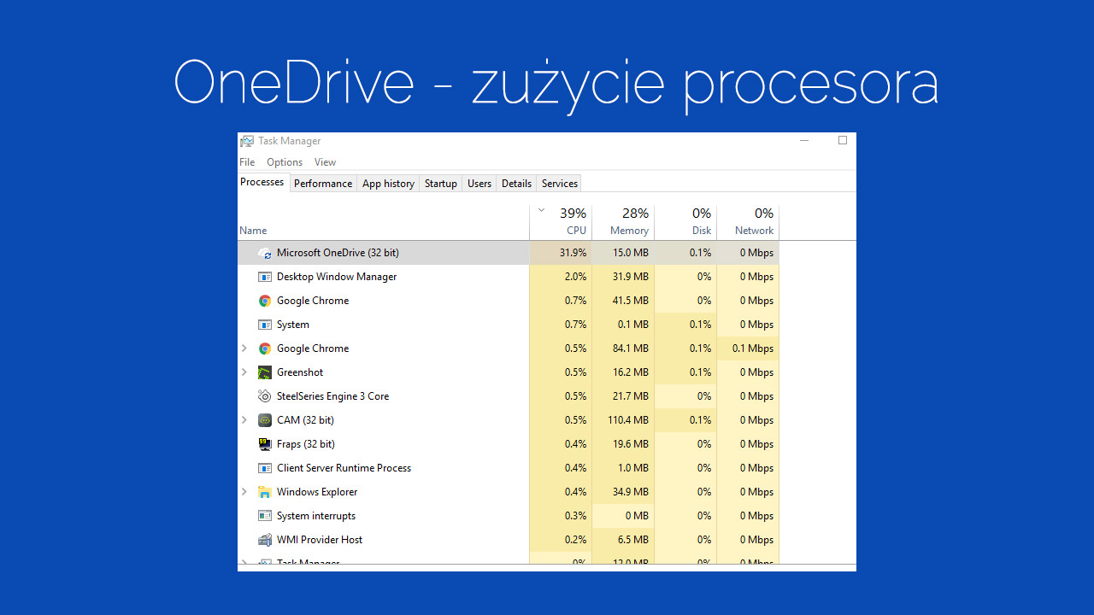Select the System interrupts process name
Screen dimensions: 1094x615
pos(316,516)
